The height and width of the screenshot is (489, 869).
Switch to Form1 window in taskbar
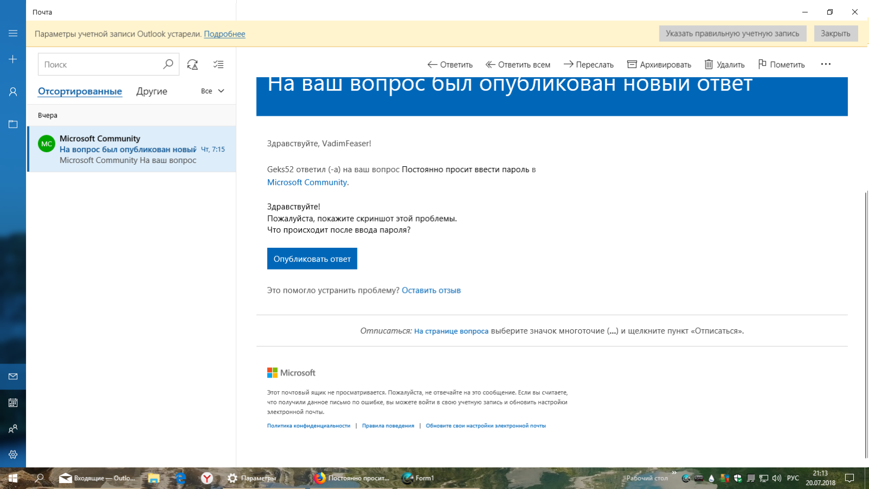418,478
